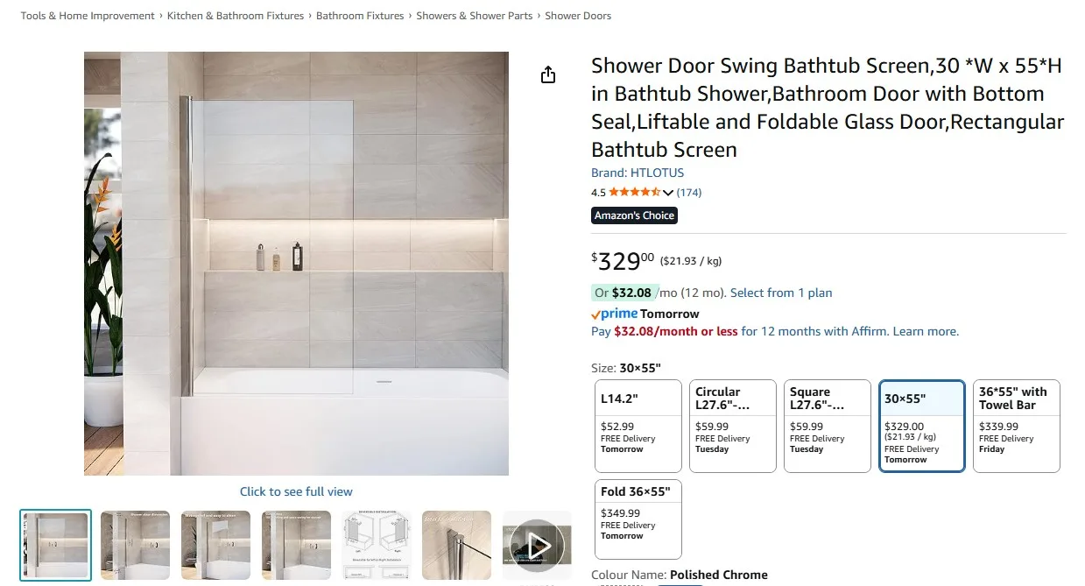1085x586 pixels.
Task: Open "Select from 1 plan" financing options
Action: point(780,293)
